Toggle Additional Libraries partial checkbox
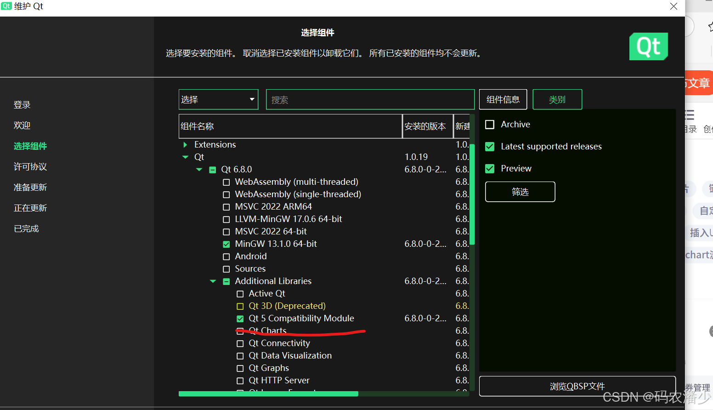This screenshot has width=713, height=410. tap(226, 282)
